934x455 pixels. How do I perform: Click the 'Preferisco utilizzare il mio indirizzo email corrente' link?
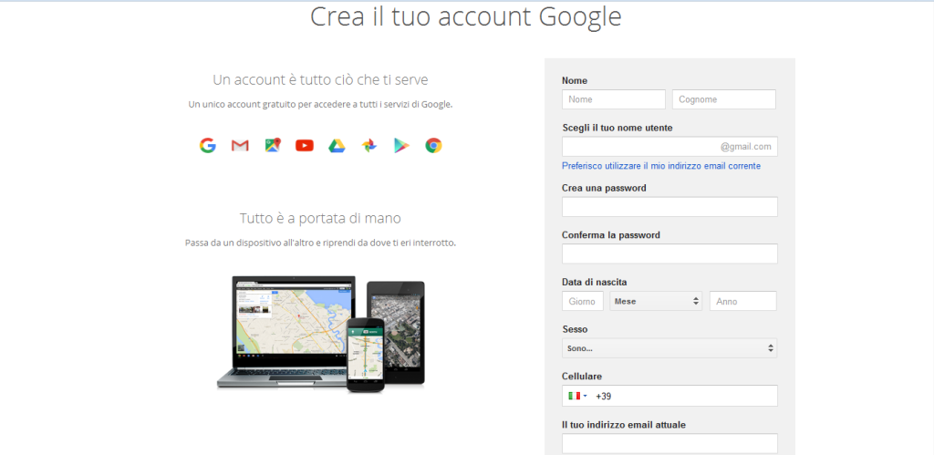tap(661, 166)
